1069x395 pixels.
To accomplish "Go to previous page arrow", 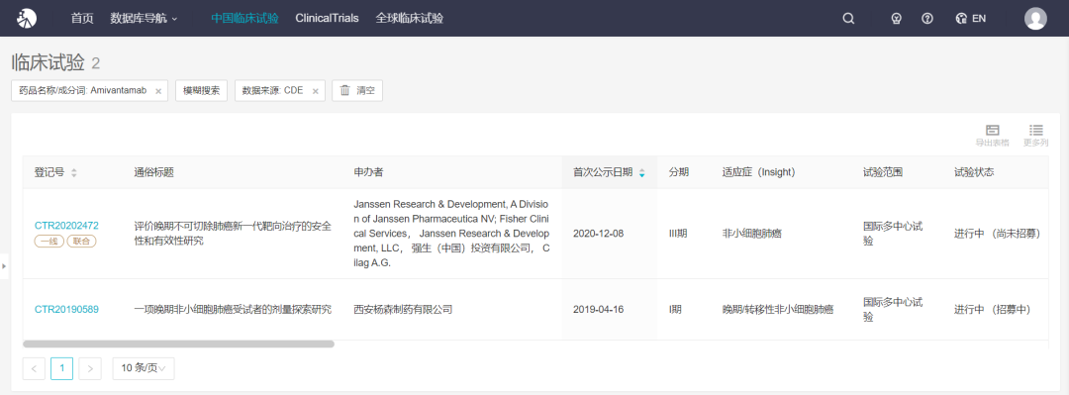I will tap(34, 367).
